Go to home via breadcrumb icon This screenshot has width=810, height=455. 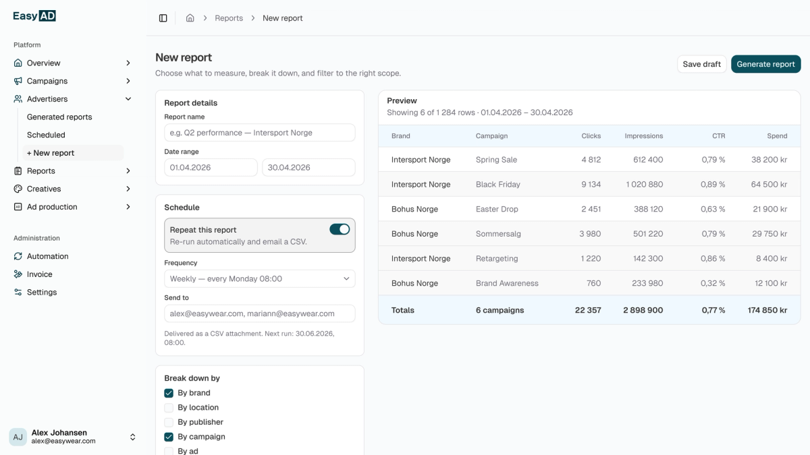(x=190, y=18)
